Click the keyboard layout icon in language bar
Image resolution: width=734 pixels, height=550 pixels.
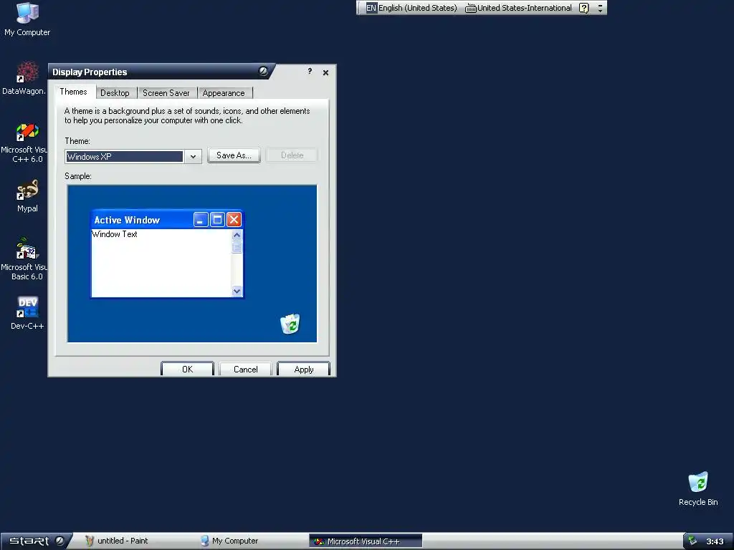pos(470,8)
